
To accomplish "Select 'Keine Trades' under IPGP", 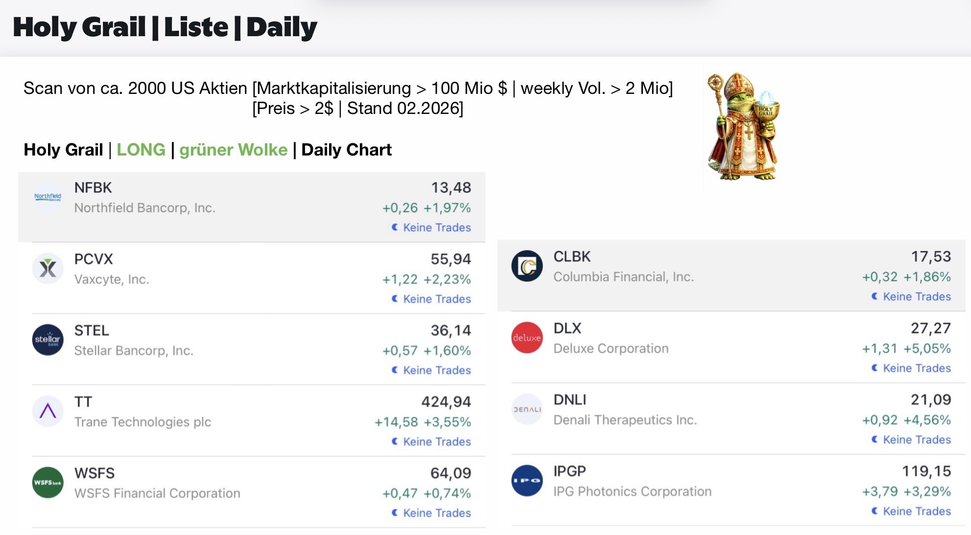I will point(917,511).
